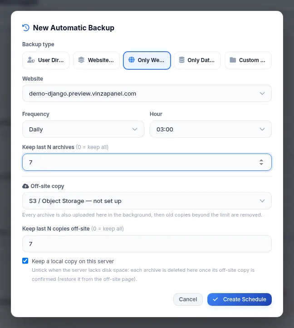Select the Only Dat... backup type

click(198, 60)
